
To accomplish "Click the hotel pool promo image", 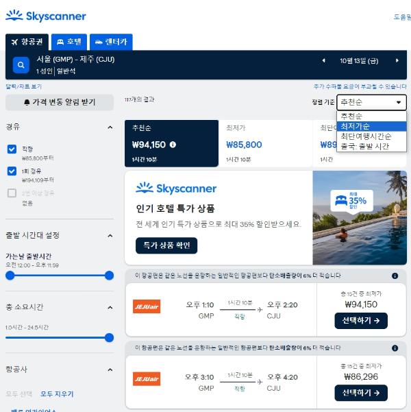I will (360, 217).
